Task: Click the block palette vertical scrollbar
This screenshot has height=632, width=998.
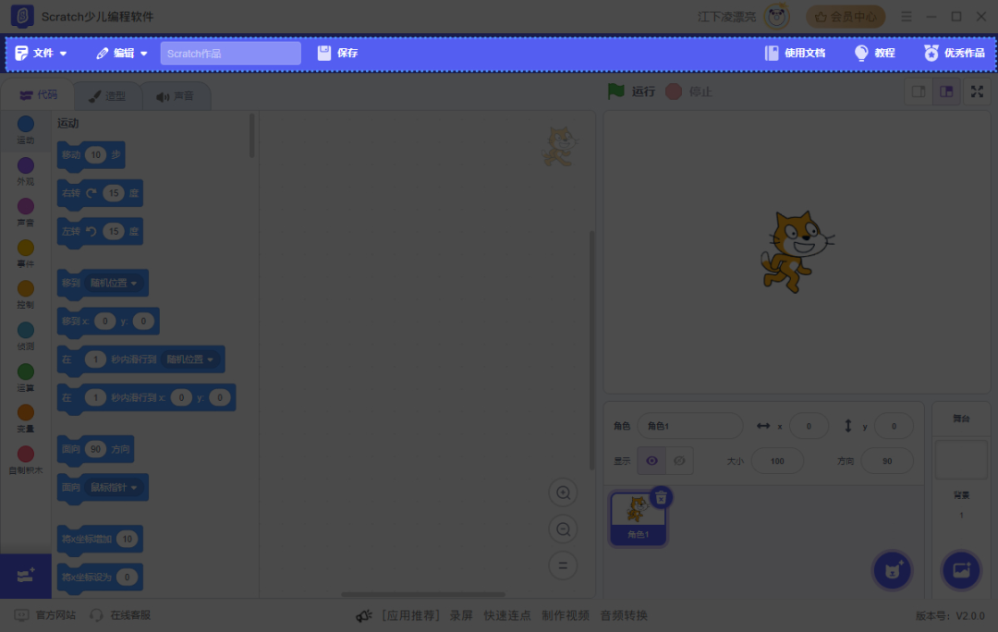Action: click(252, 136)
